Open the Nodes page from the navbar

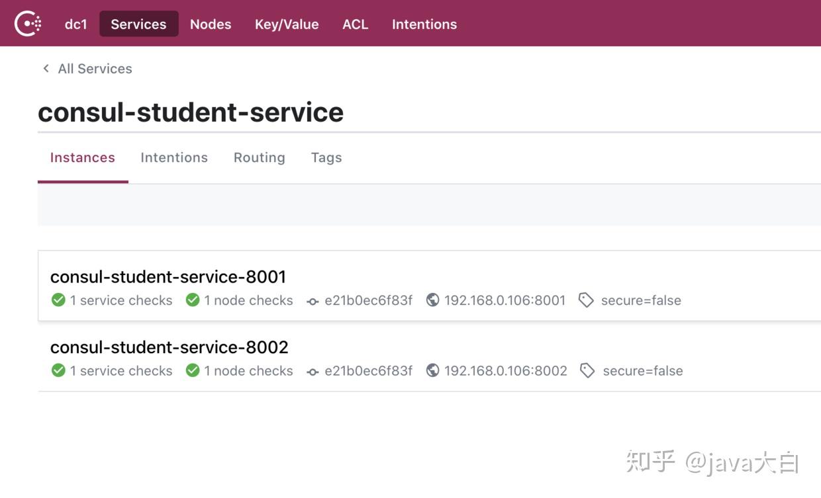pos(210,23)
